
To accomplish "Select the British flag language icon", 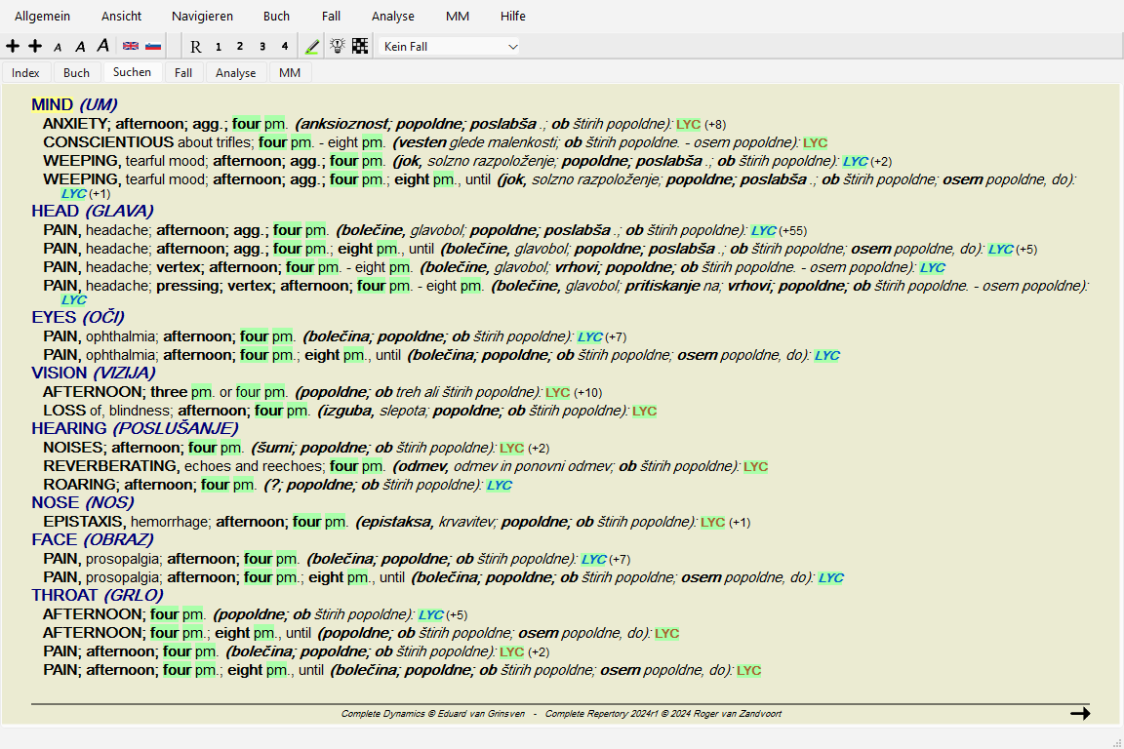I will (x=130, y=46).
